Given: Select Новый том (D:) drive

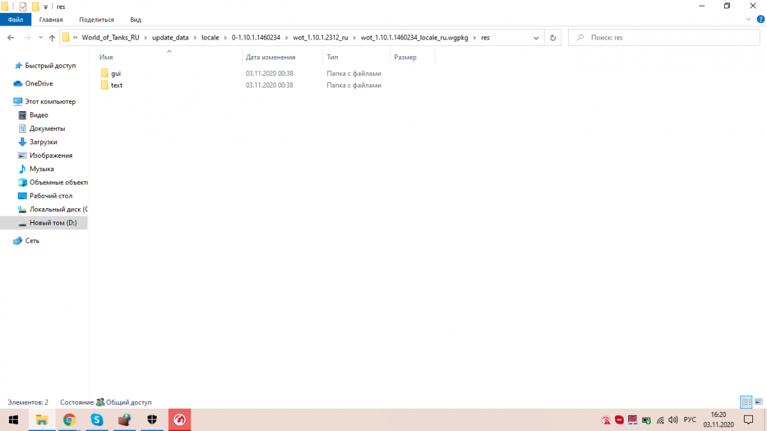Looking at the screenshot, I should tap(53, 223).
